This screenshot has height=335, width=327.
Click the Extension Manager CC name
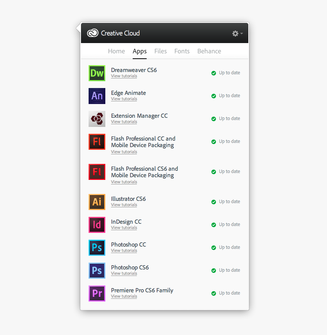[139, 116]
